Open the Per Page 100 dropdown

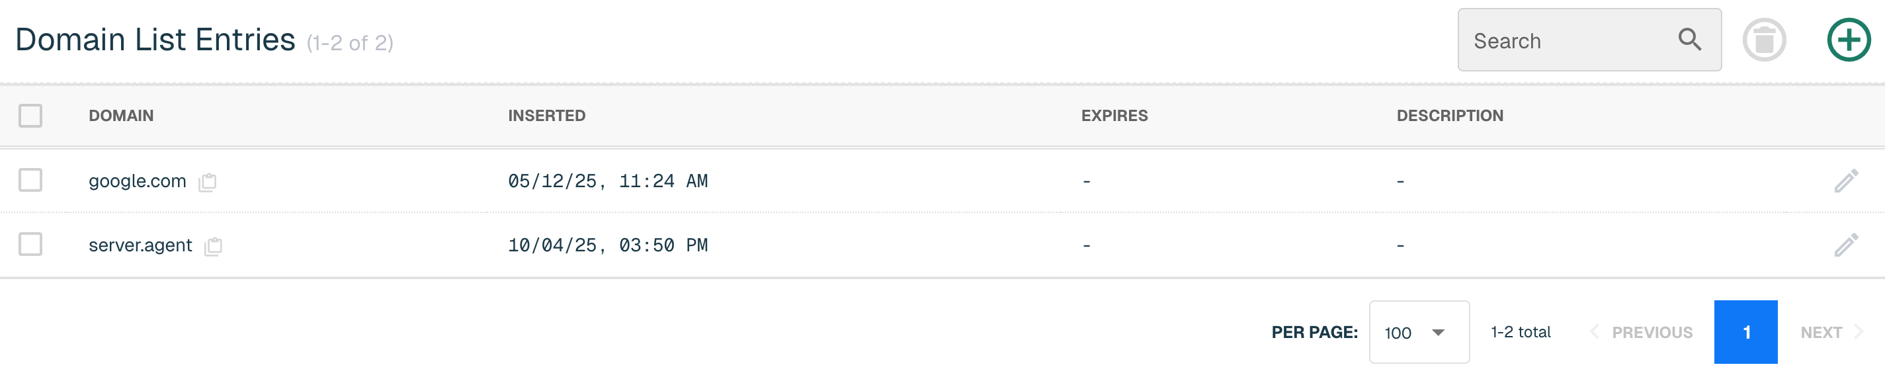click(1419, 332)
